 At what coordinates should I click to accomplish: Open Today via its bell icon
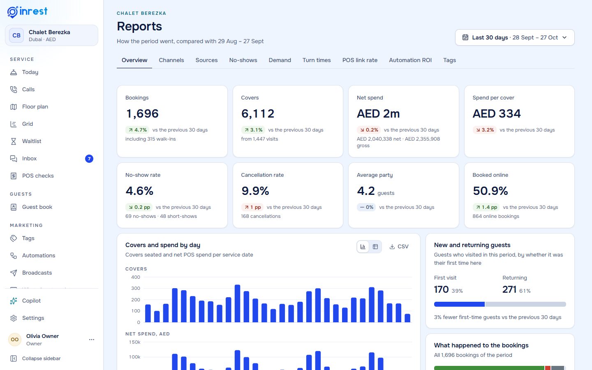click(14, 72)
